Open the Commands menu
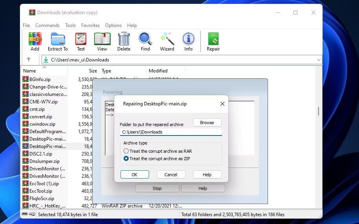 [x=47, y=25]
